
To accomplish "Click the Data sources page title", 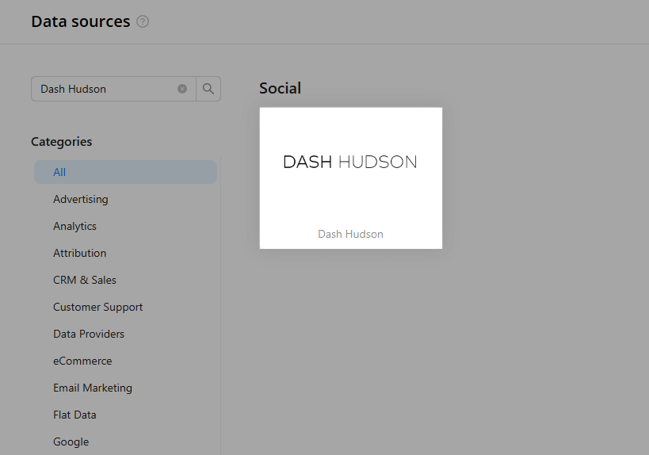I will (81, 21).
